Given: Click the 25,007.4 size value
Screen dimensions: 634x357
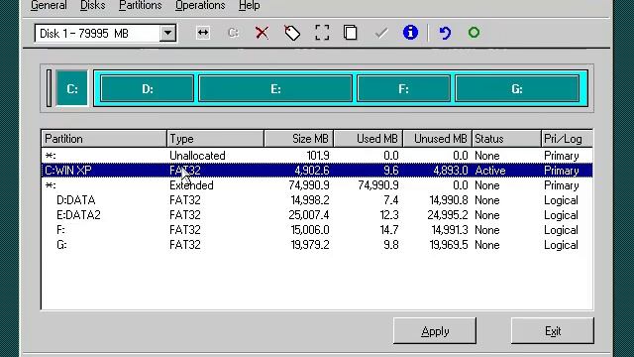Looking at the screenshot, I should 309,215.
